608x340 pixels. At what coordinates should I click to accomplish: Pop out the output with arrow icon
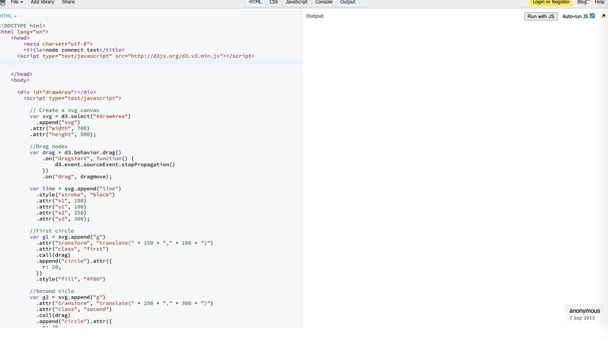(x=603, y=16)
